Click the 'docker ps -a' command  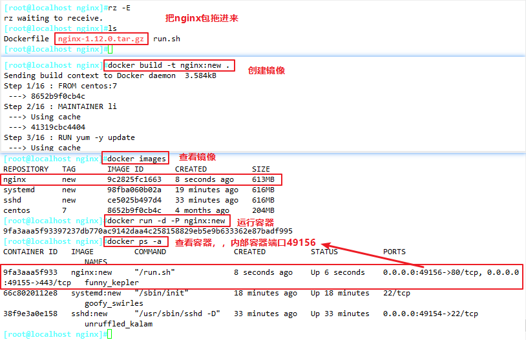click(134, 241)
